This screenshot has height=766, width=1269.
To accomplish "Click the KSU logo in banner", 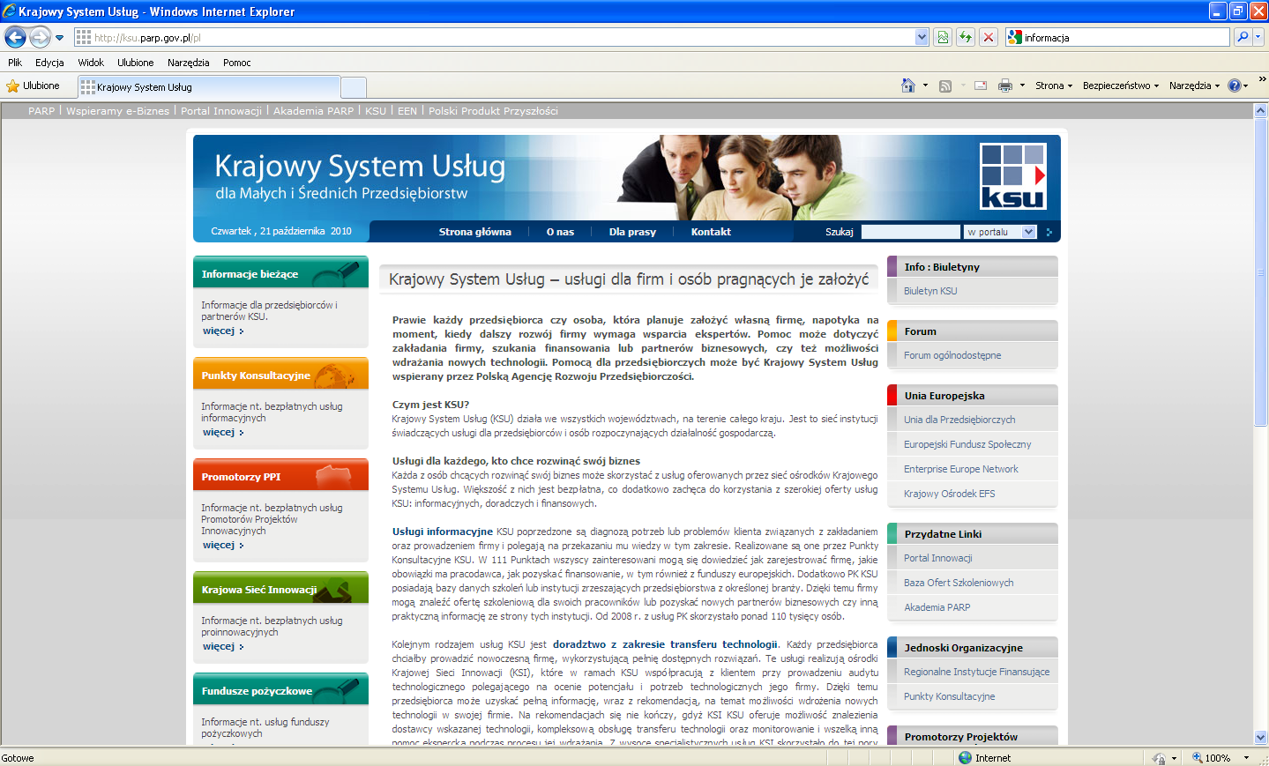I will 1013,175.
